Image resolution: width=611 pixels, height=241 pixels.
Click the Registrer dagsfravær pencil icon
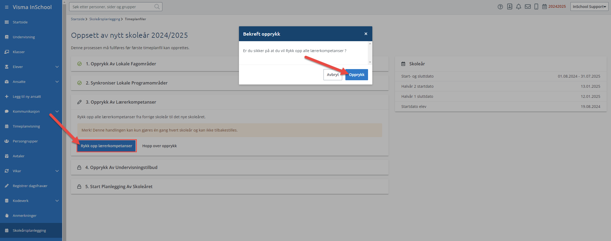coord(7,186)
